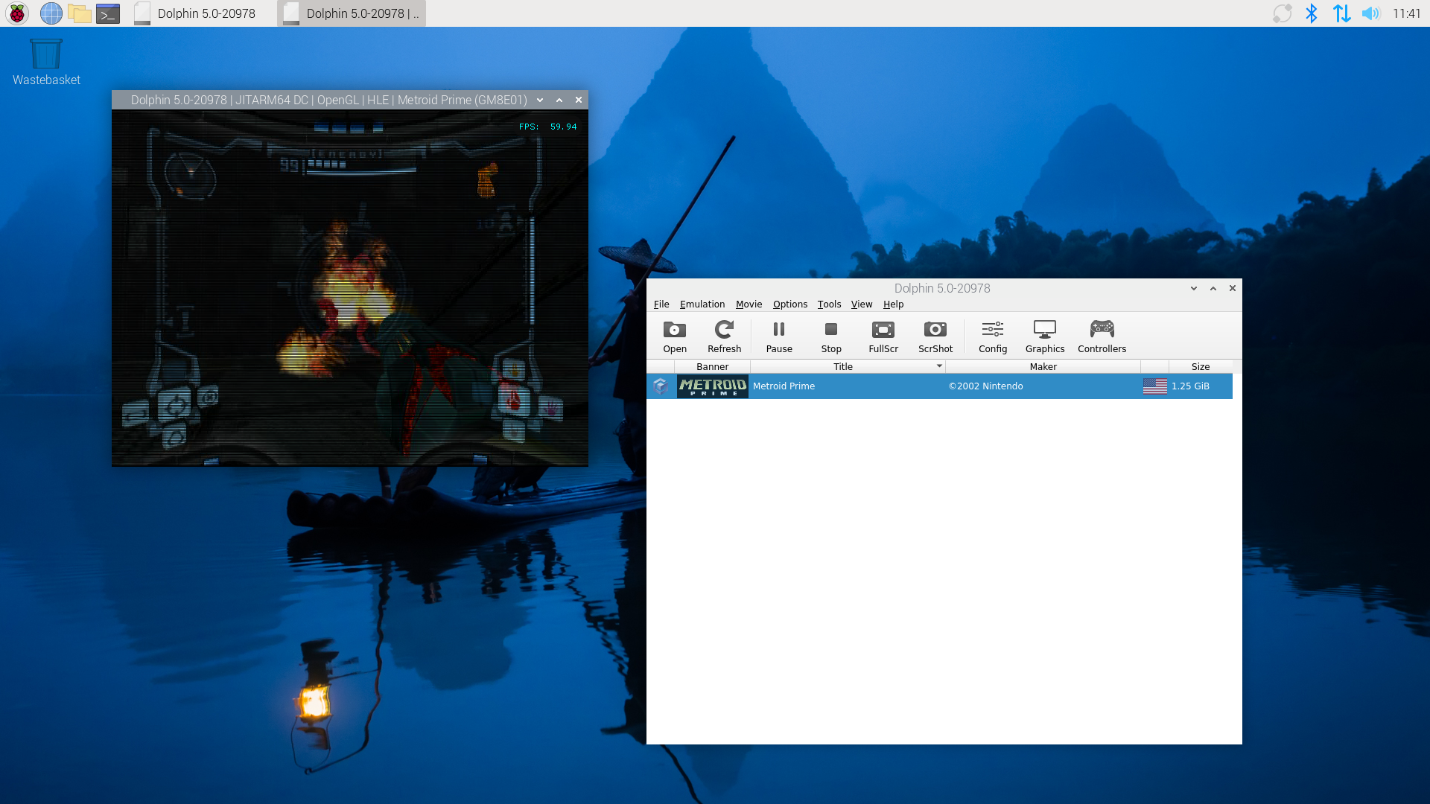Open the Options menu in Dolphin
Screen dimensions: 1430x804
click(789, 304)
